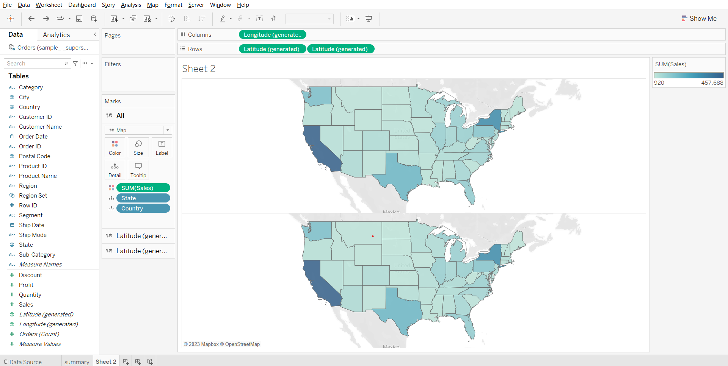Image resolution: width=728 pixels, height=366 pixels.
Task: Click the Duplicate worksheet toolbar icon
Action: point(133,19)
